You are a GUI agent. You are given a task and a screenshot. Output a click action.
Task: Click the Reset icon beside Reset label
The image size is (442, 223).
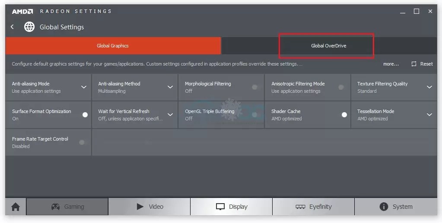click(414, 64)
